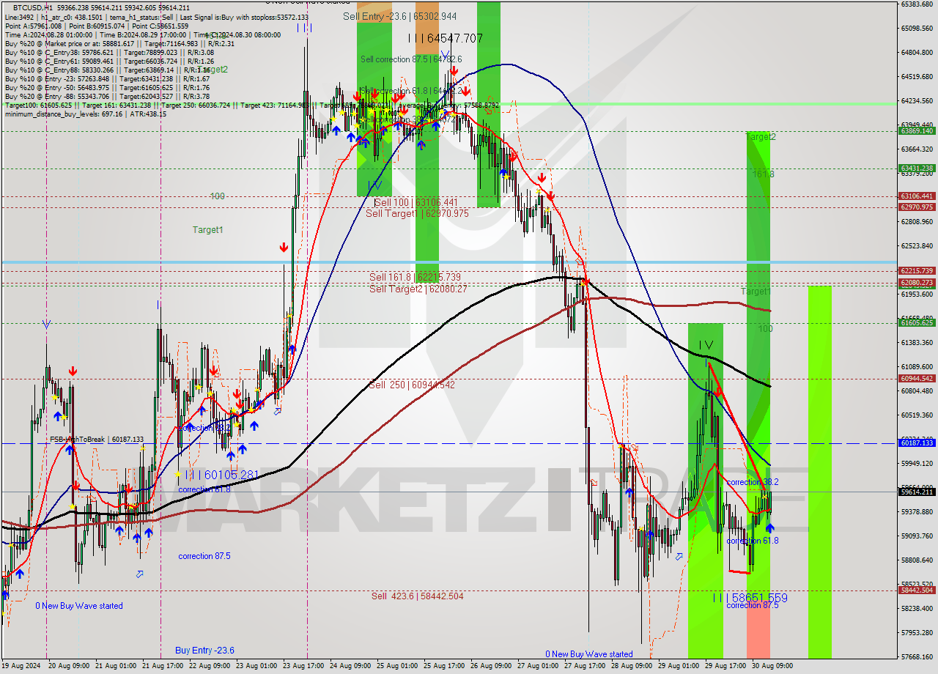Click the 65383.060 price axis value
Viewport: 938px width, 674px height.
click(x=917, y=4)
